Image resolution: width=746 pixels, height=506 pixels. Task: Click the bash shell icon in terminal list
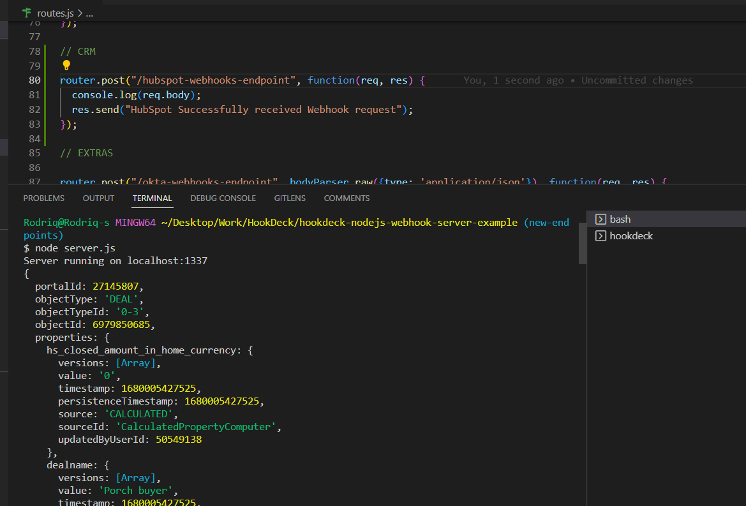601,219
